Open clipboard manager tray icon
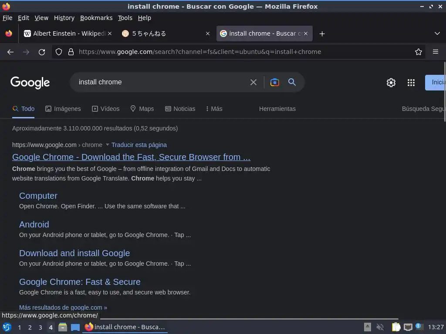Viewport: 446px width, 334px height. (396, 327)
